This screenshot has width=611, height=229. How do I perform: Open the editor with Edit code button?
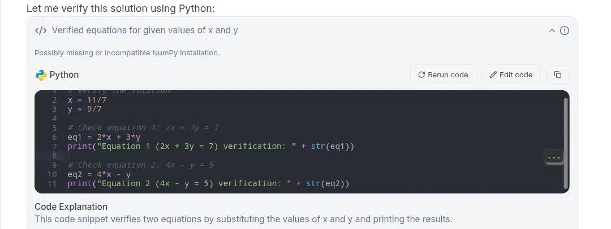pyautogui.click(x=511, y=74)
